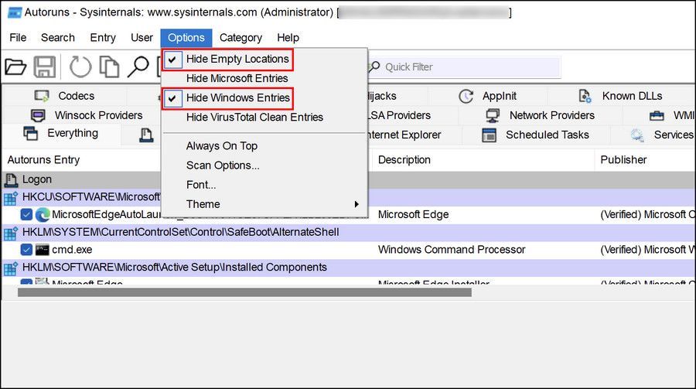
Task: Open the Font settings entry
Action: pos(200,185)
